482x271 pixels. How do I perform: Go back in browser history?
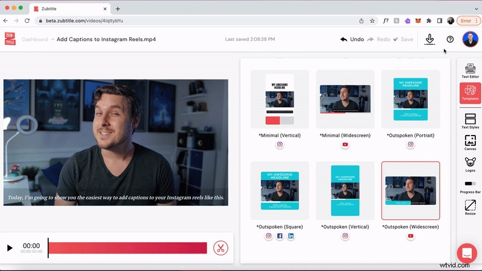point(5,20)
